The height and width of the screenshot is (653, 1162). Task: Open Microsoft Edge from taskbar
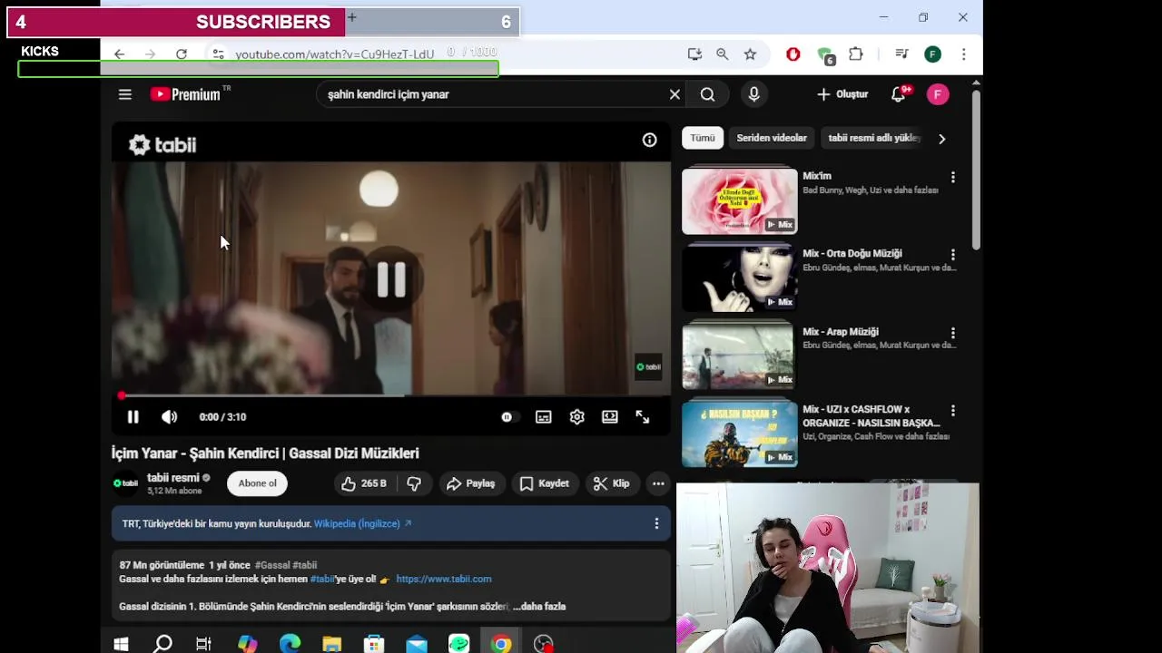pos(290,644)
